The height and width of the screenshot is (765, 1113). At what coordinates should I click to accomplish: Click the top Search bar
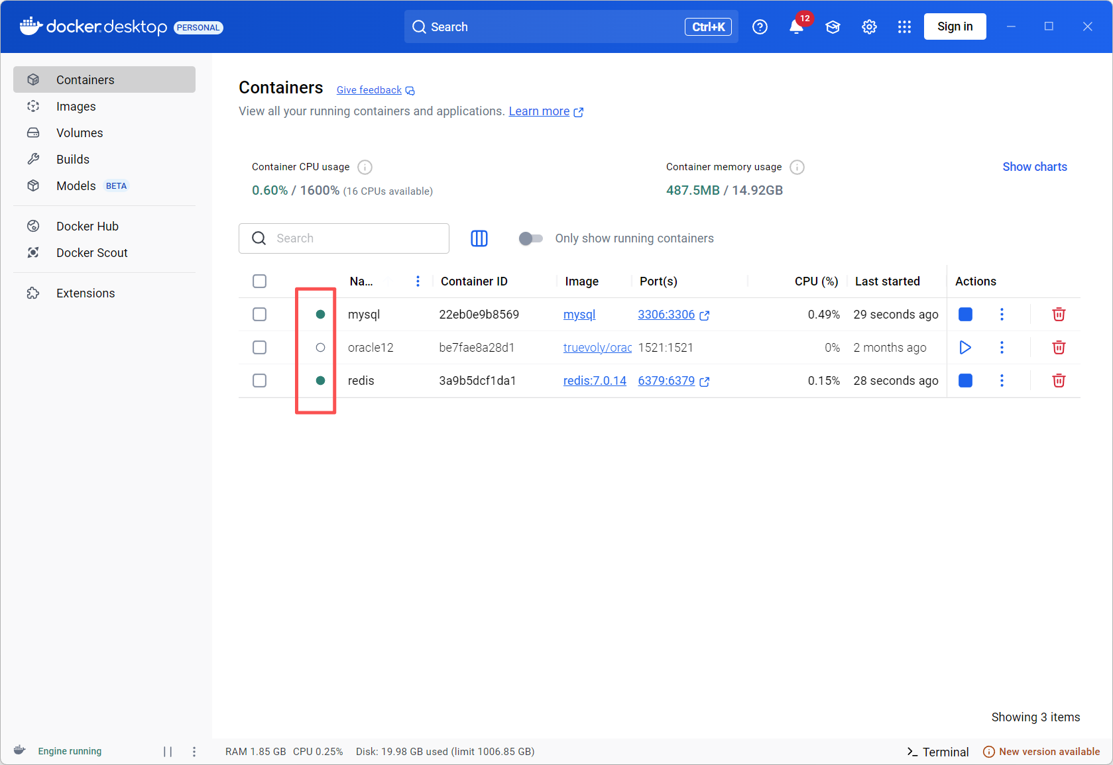[571, 26]
